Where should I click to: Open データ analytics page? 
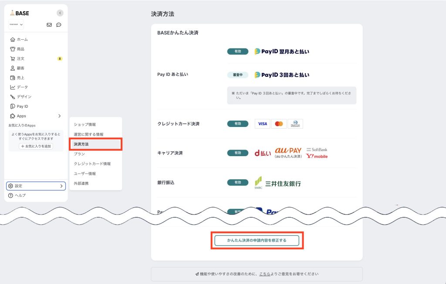pyautogui.click(x=22, y=87)
